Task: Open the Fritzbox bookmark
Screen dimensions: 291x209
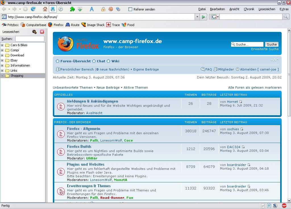Action: click(x=10, y=25)
